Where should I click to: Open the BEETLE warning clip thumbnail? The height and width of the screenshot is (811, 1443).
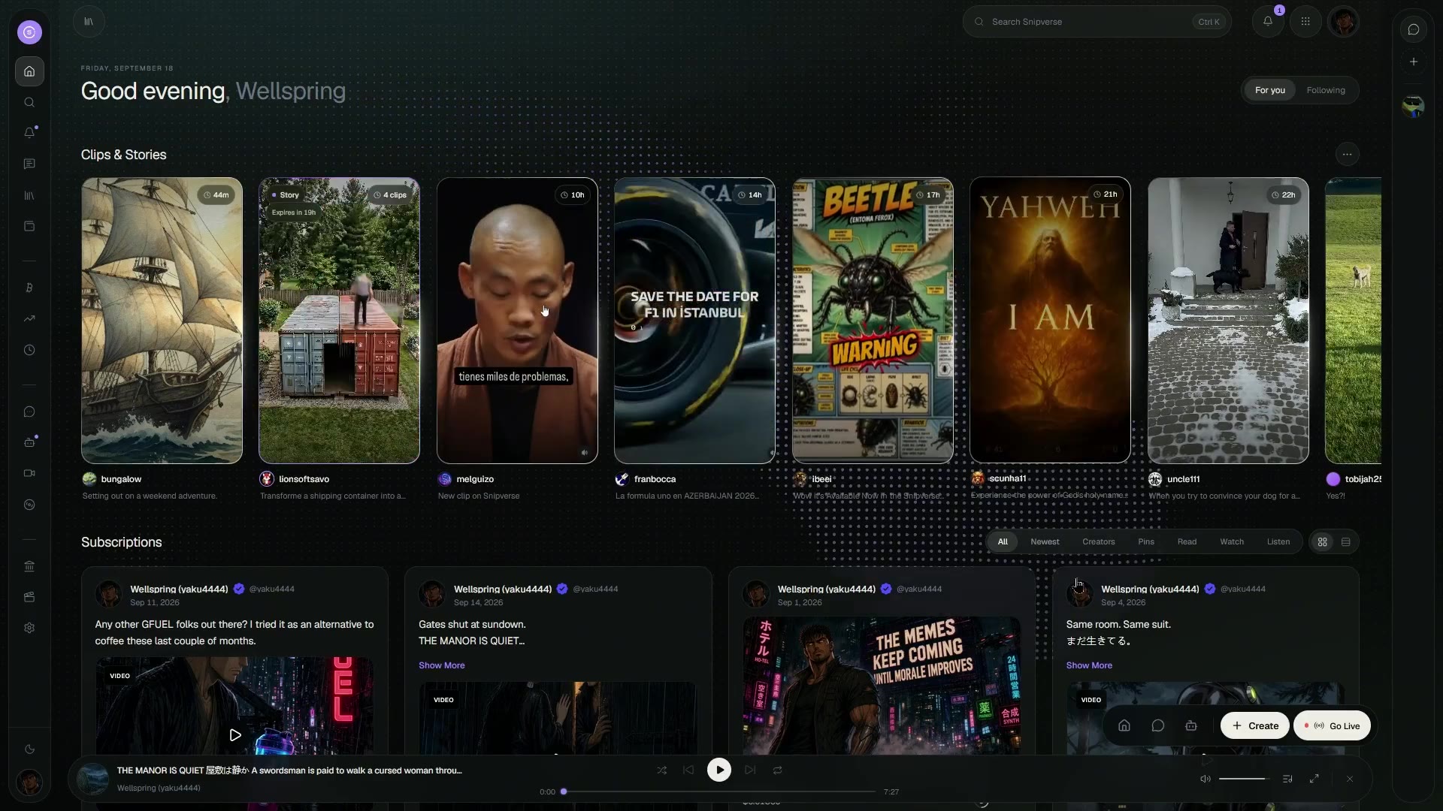coord(873,321)
